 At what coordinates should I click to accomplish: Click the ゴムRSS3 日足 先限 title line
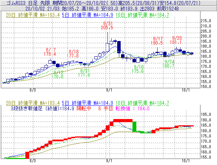(x=103, y=3)
